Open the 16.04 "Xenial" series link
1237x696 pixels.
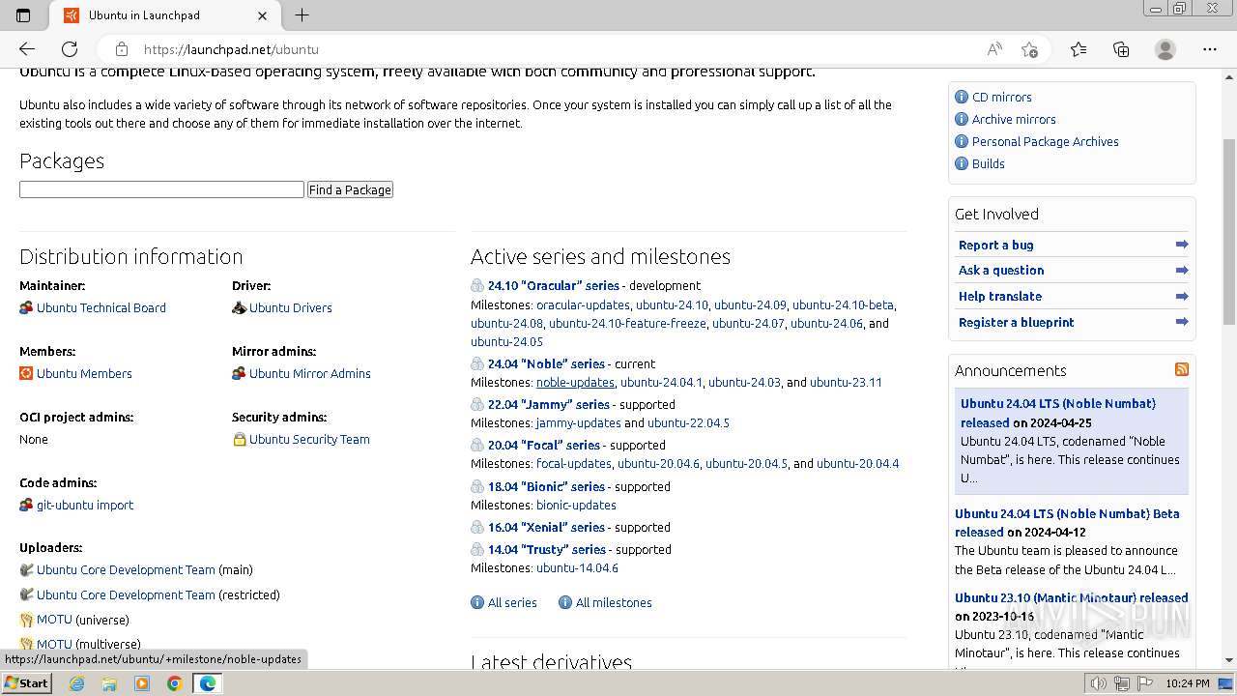546,527
